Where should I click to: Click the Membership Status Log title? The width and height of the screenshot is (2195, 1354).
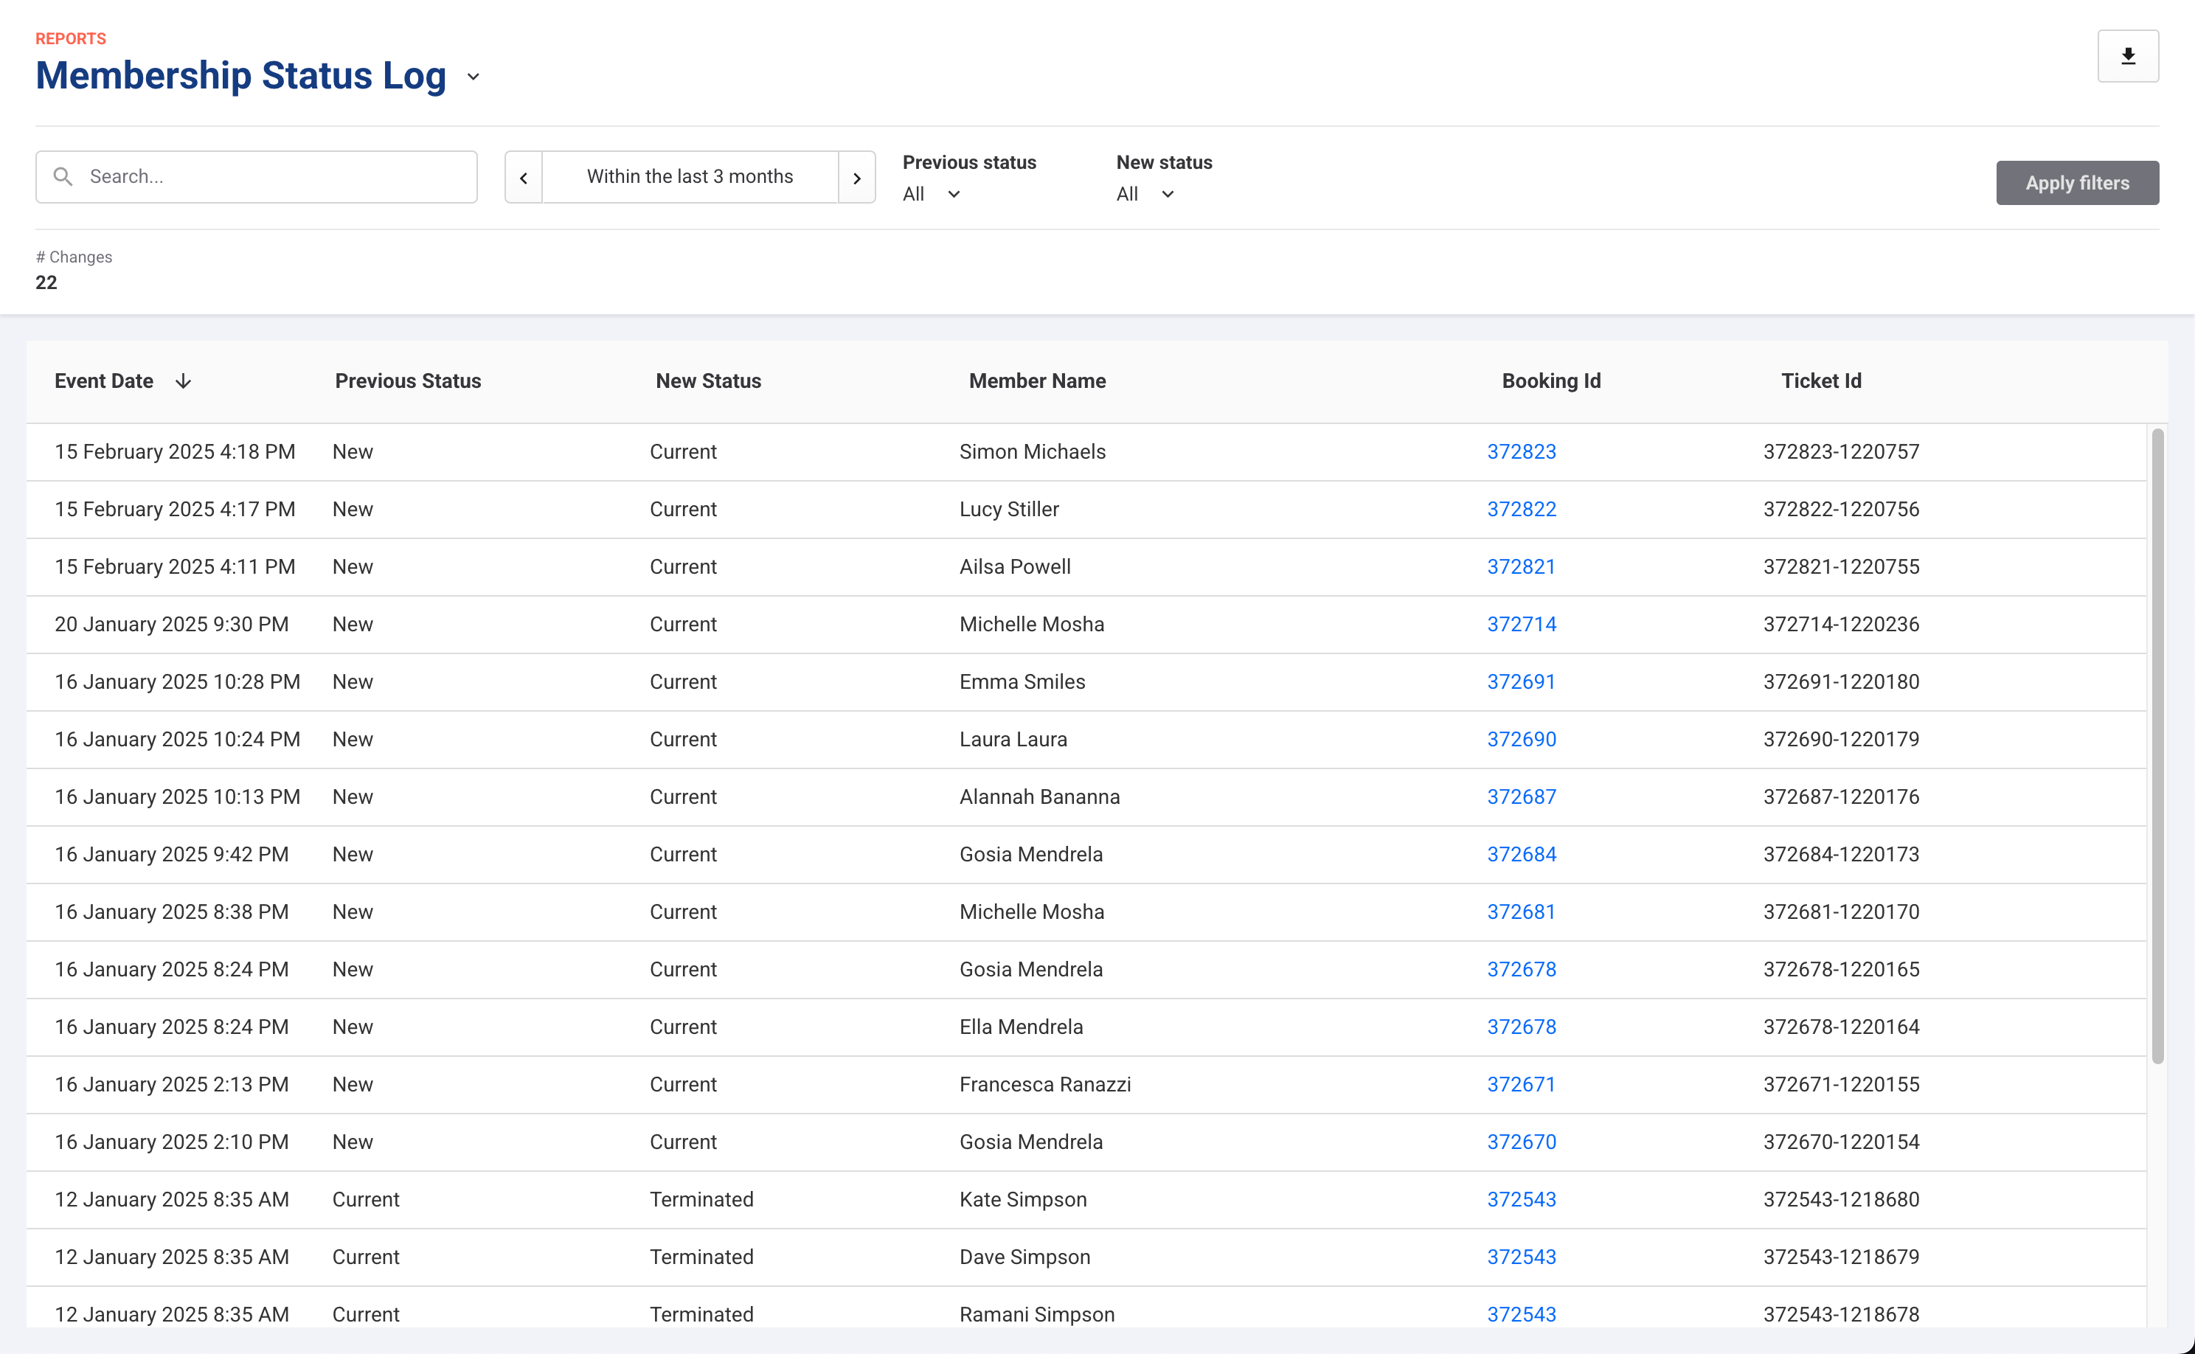pyautogui.click(x=241, y=75)
